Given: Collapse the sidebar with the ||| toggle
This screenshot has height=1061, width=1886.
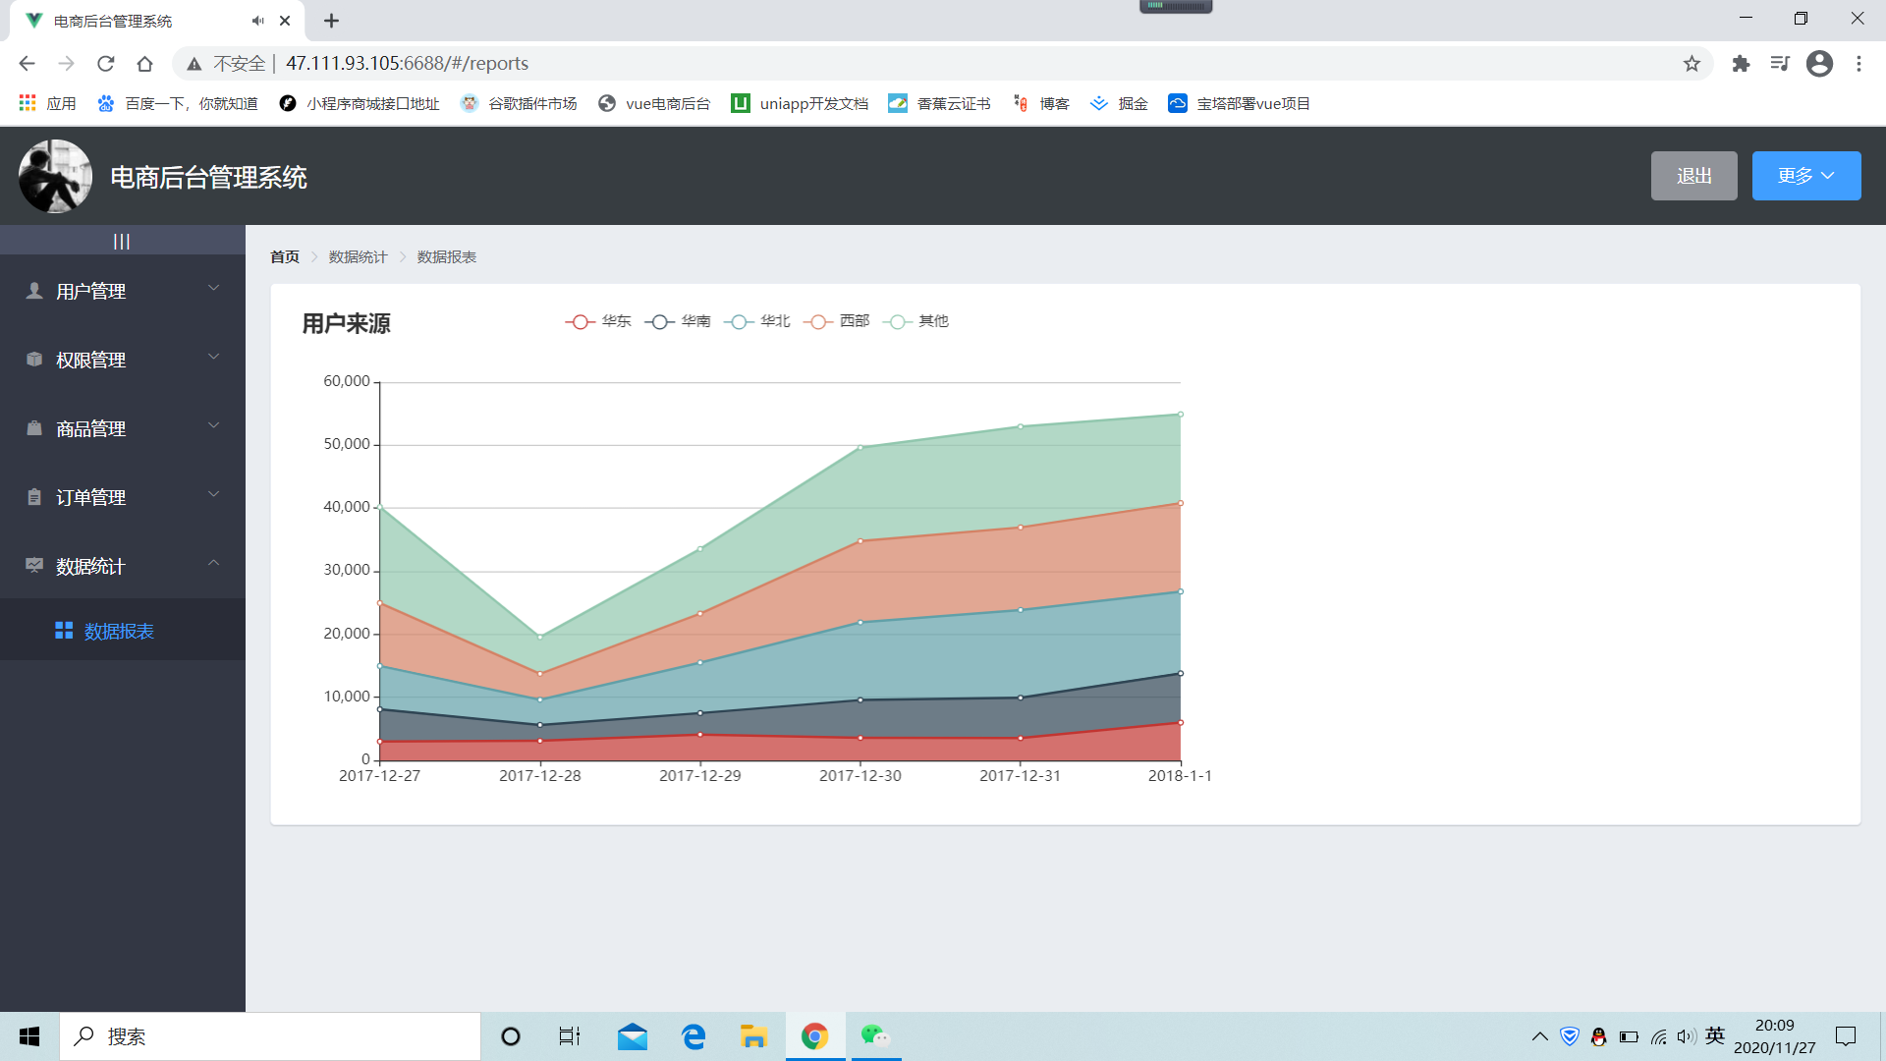Looking at the screenshot, I should [122, 241].
